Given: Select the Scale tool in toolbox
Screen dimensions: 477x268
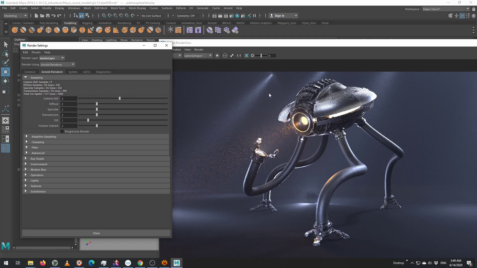Looking at the screenshot, I should (6, 91).
